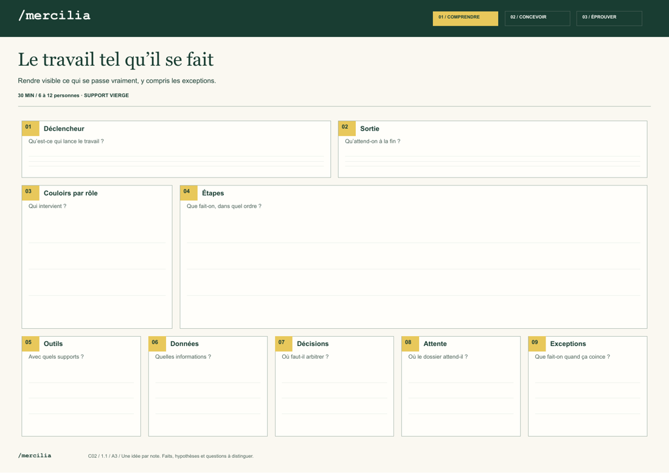Open the 01 / COMPRENDRE tab
Image resolution: width=669 pixels, height=473 pixels.
click(x=465, y=18)
